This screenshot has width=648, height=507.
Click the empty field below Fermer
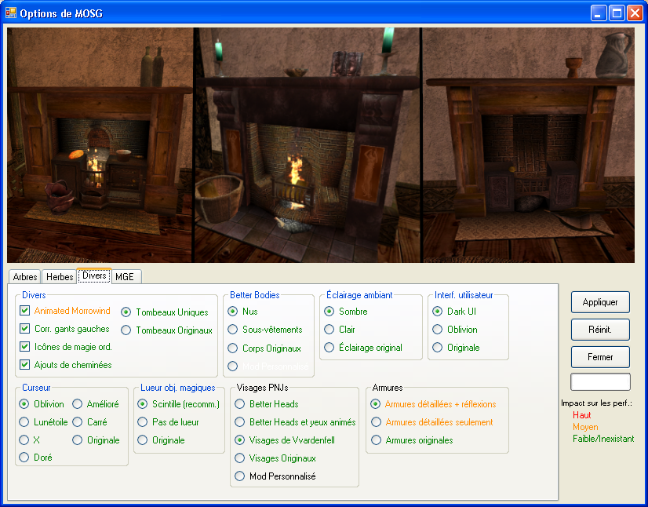600,381
